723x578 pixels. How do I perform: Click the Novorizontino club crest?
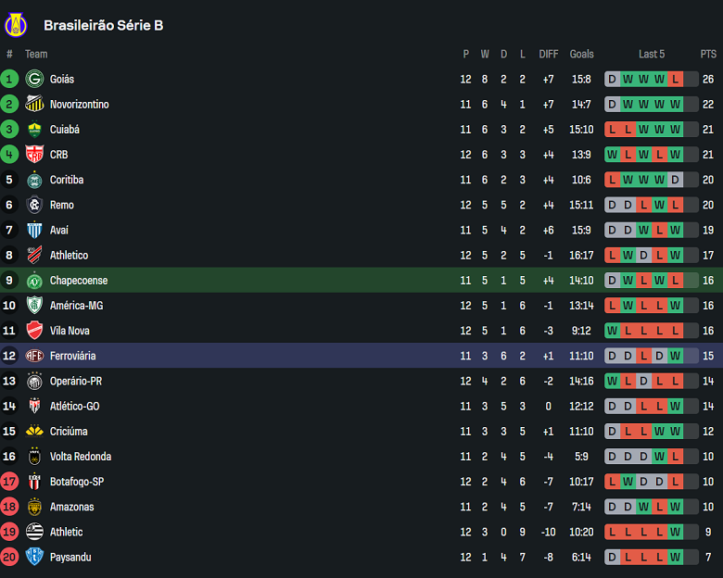pyautogui.click(x=35, y=105)
